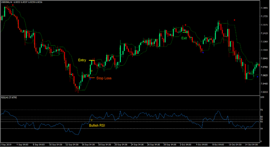Image resolution: width=270 pixels, height=147 pixels.
Task: Select the yellow entry price line marker
Action: 92,60
